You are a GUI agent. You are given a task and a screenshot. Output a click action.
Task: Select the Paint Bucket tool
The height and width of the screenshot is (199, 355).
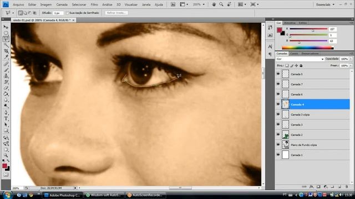(6, 94)
